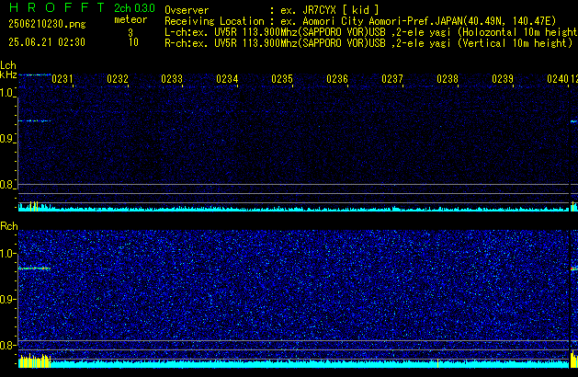The height and width of the screenshot is (377, 578).
Task: Click the Rch channel label
Action: [x=9, y=226]
